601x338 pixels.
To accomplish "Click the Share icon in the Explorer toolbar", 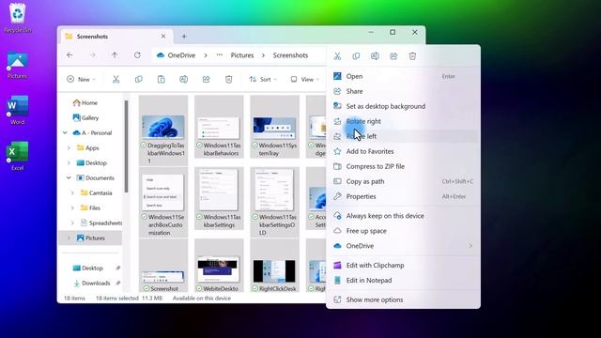I will coord(207,79).
